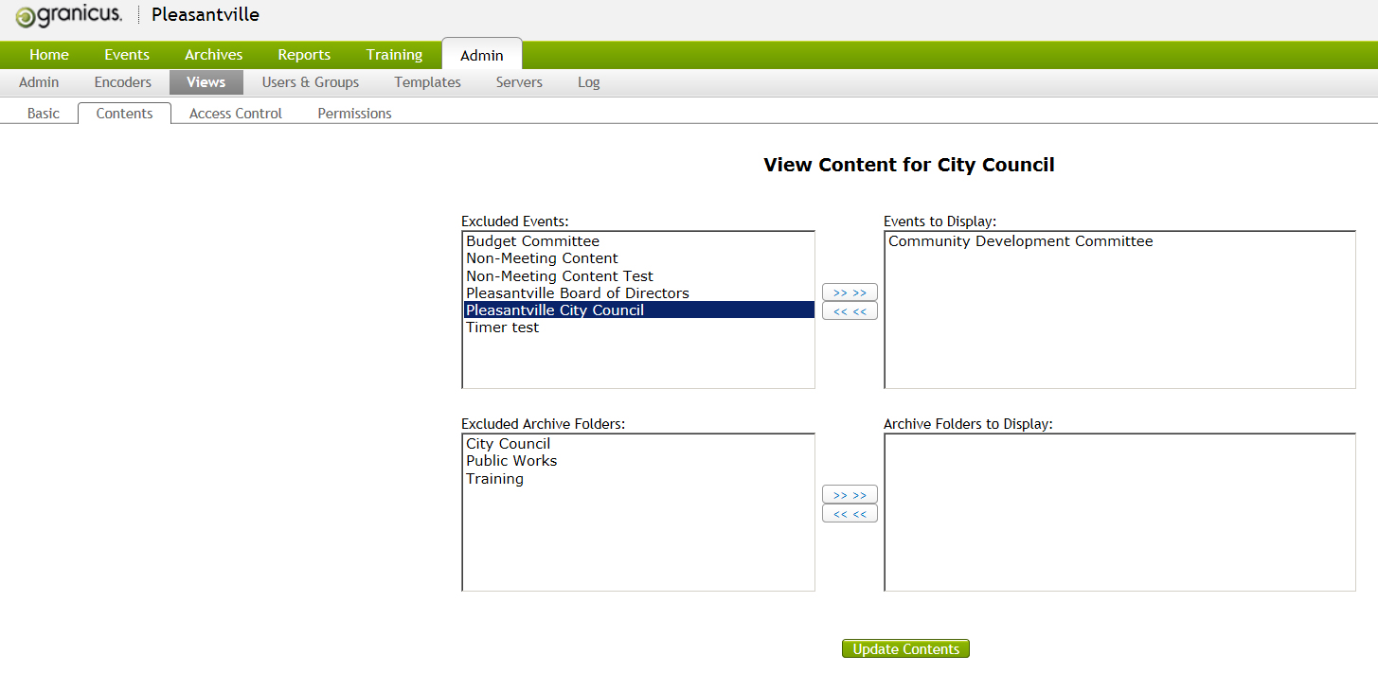
Task: Select Community Development Committee in Events to Display
Action: [1020, 240]
